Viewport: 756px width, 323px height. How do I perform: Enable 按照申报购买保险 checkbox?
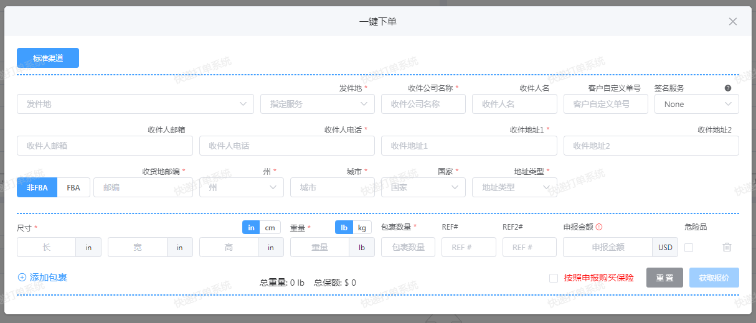pyautogui.click(x=554, y=278)
